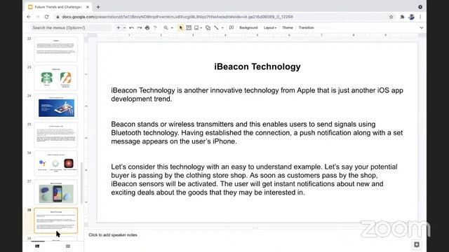The image size is (449, 252).
Task: Open the insert image dropdown arrow
Action: coord(201,28)
